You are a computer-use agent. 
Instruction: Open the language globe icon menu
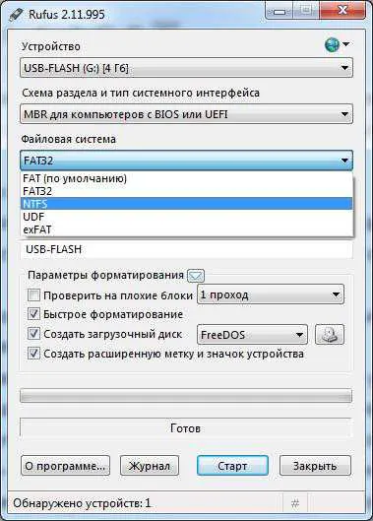pos(337,44)
